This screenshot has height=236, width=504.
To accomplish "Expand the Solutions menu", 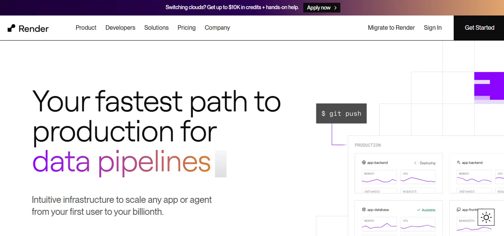I will pos(156,28).
